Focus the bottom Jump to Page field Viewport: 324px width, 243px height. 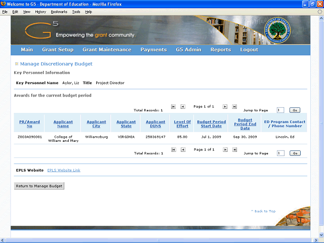coord(280,153)
